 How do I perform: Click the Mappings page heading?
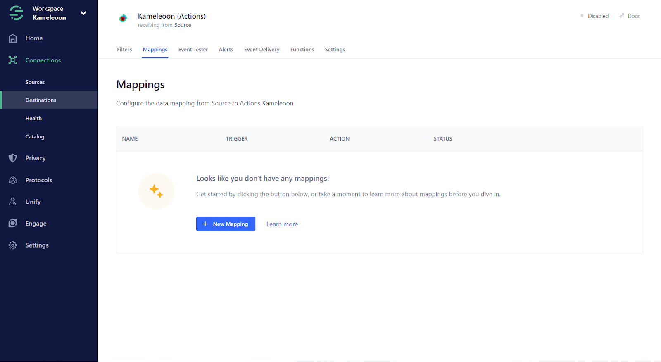(x=140, y=85)
